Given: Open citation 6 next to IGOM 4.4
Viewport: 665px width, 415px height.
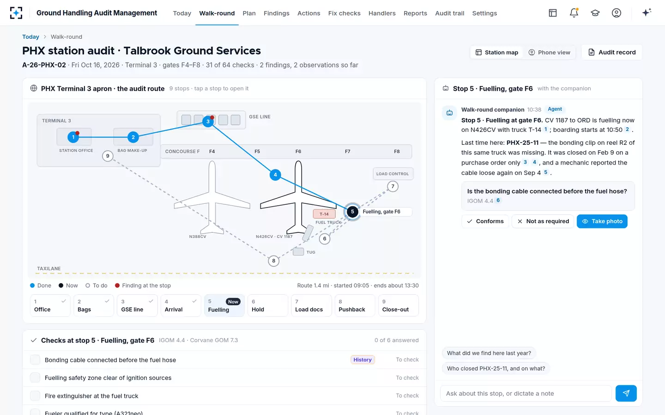Looking at the screenshot, I should click(x=498, y=201).
